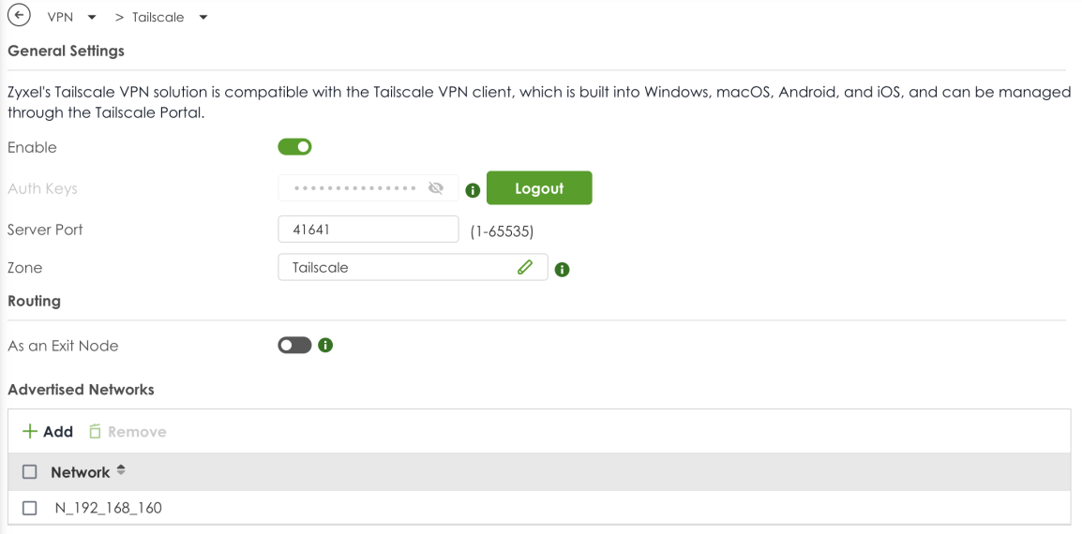The width and height of the screenshot is (1082, 534).
Task: Click the N_192_168_160 network row name
Action: click(108, 508)
